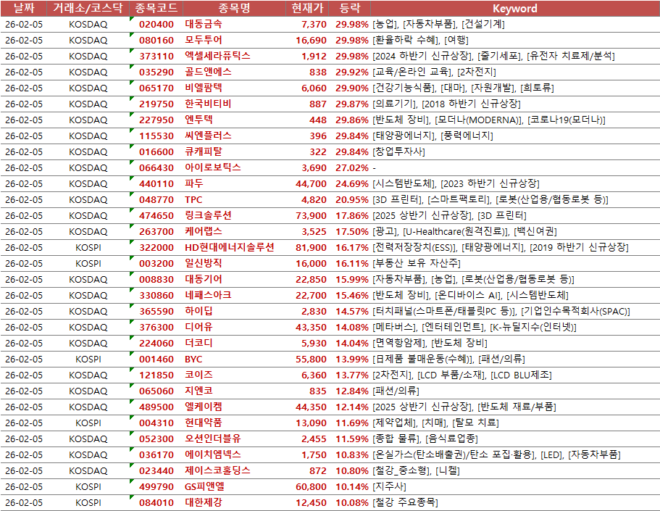Select stock code 020400 cell
660x511 pixels.
(156, 25)
